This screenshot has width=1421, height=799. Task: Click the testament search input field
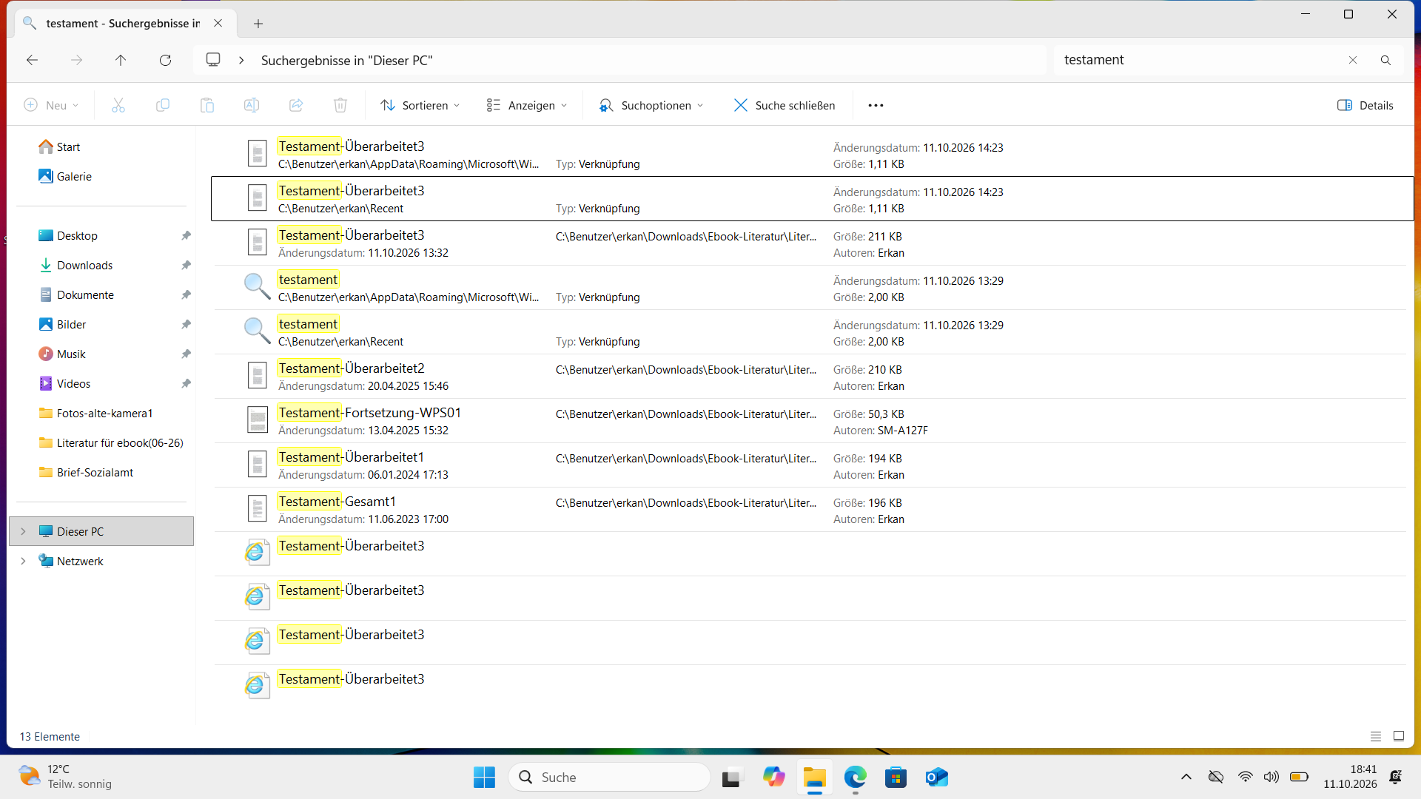coord(1199,60)
